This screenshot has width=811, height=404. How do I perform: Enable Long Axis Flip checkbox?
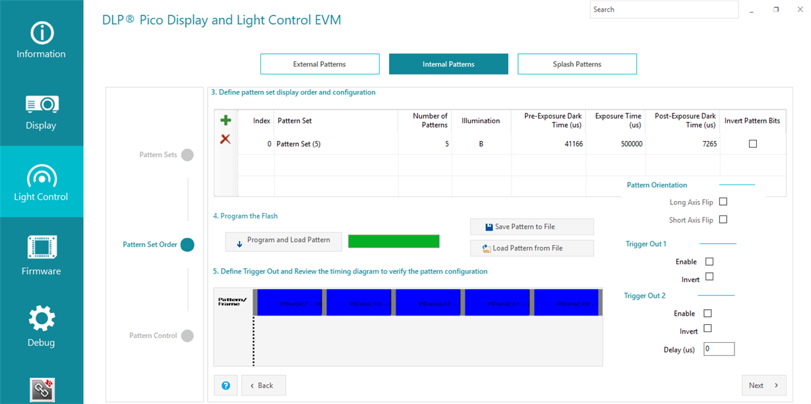723,202
